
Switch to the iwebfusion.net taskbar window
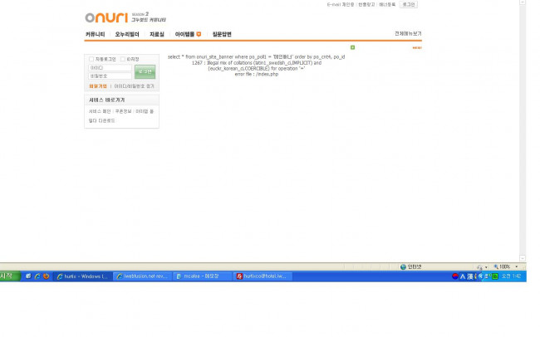(142, 276)
